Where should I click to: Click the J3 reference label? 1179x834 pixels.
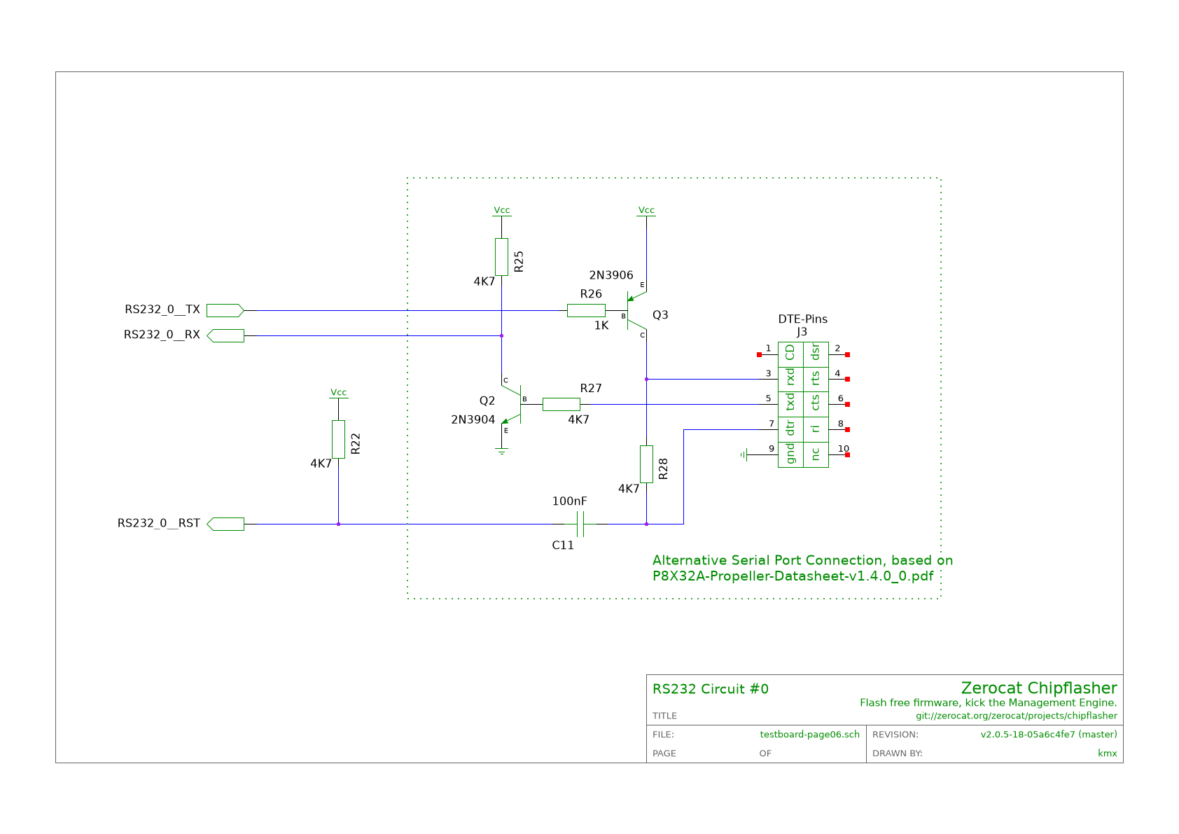[802, 332]
